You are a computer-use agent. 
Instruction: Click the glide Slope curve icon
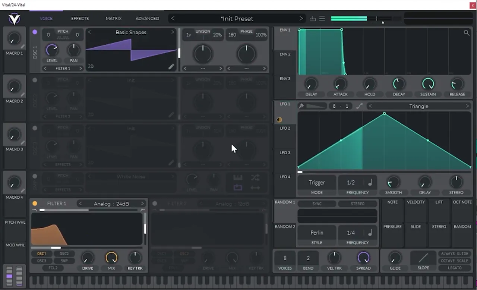click(423, 258)
